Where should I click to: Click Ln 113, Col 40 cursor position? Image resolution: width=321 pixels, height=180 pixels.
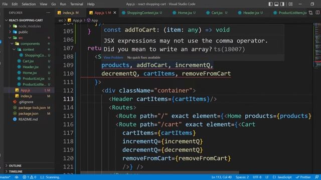pos(222,177)
